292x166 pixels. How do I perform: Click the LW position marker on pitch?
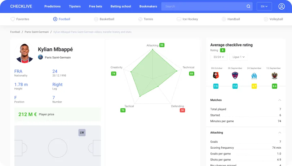[x=82, y=132]
